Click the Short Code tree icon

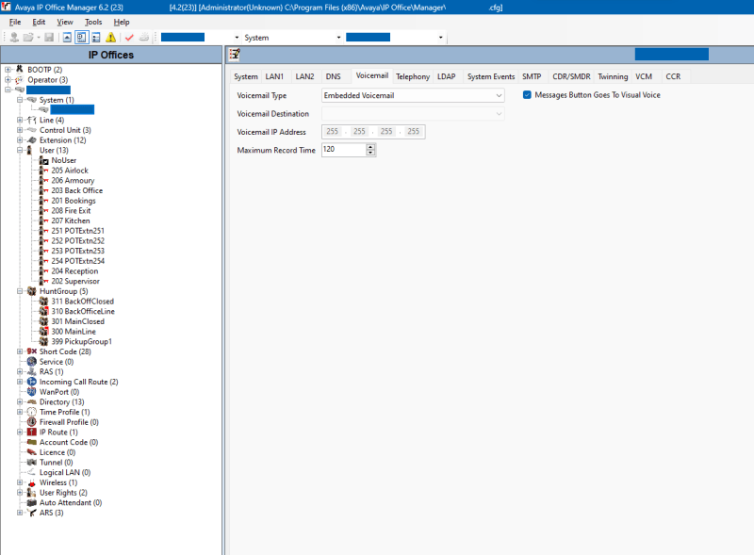coord(32,351)
